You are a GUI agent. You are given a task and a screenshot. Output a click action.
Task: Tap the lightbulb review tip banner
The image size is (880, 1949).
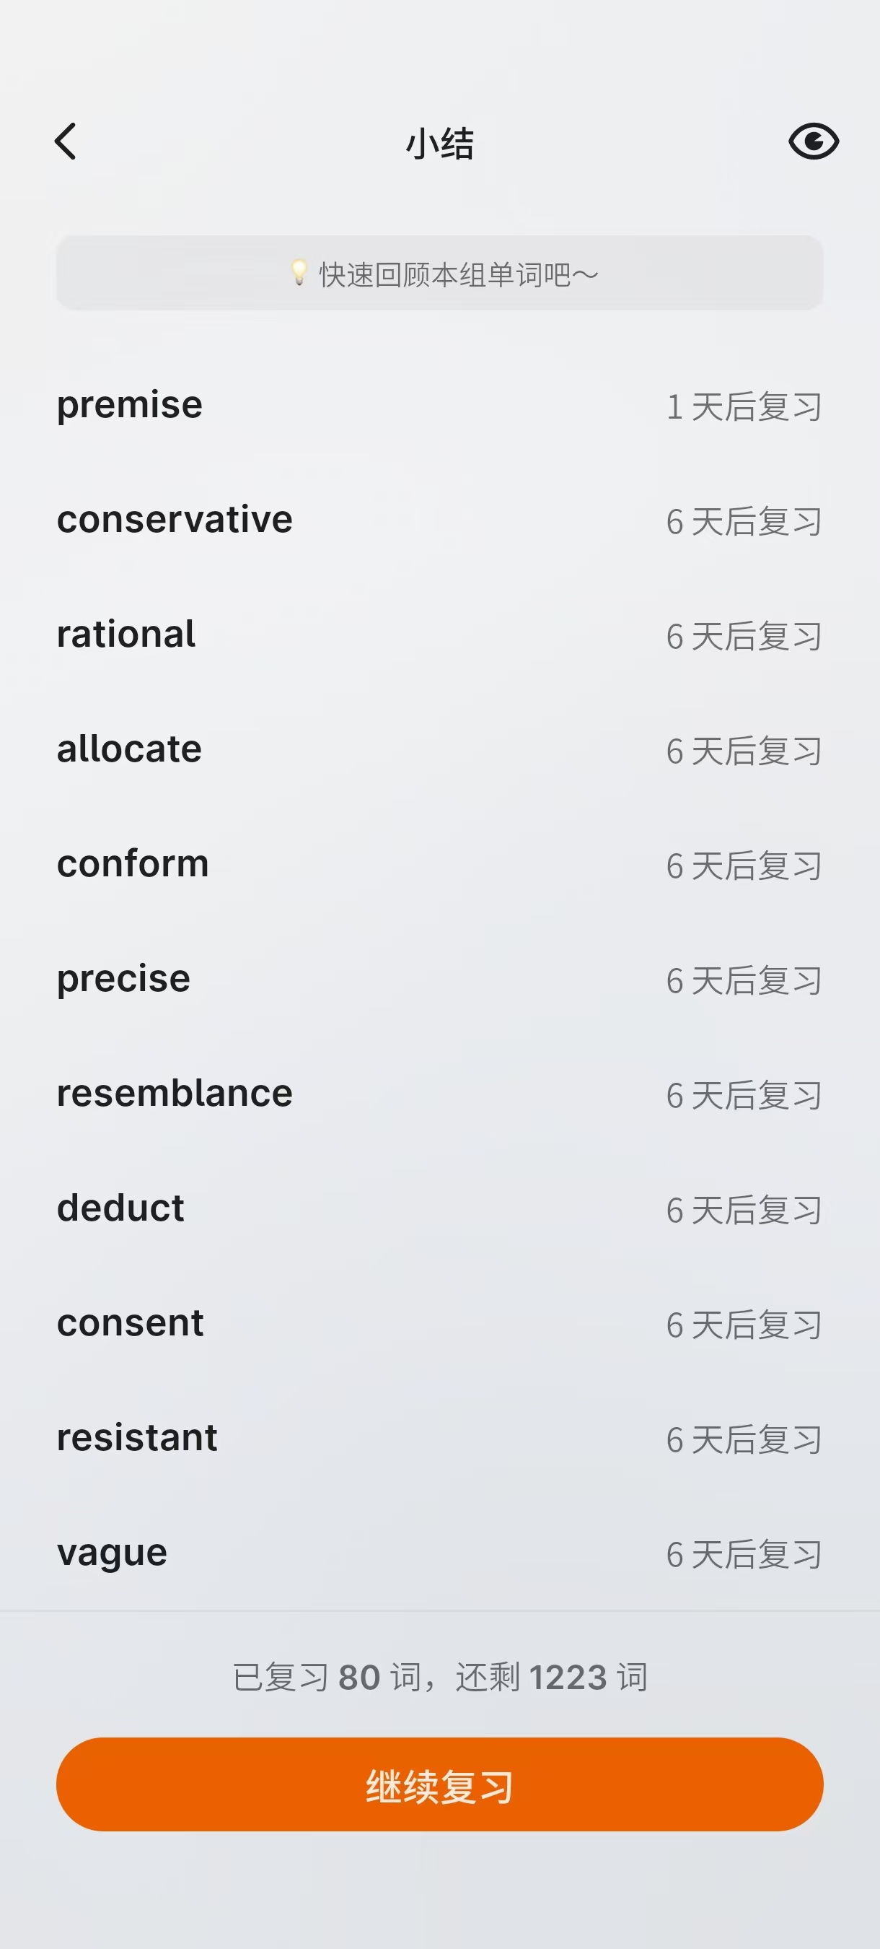click(x=439, y=274)
